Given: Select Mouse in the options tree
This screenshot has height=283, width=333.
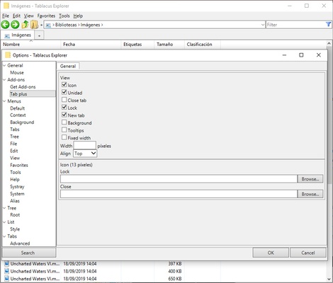Looking at the screenshot, I should [x=17, y=73].
